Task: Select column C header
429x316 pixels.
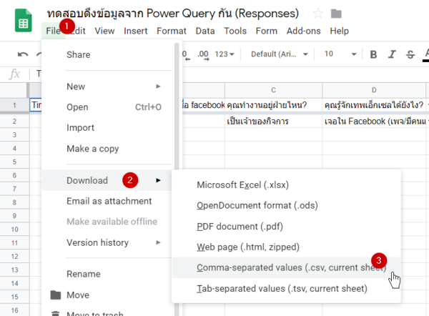Action: [x=273, y=90]
